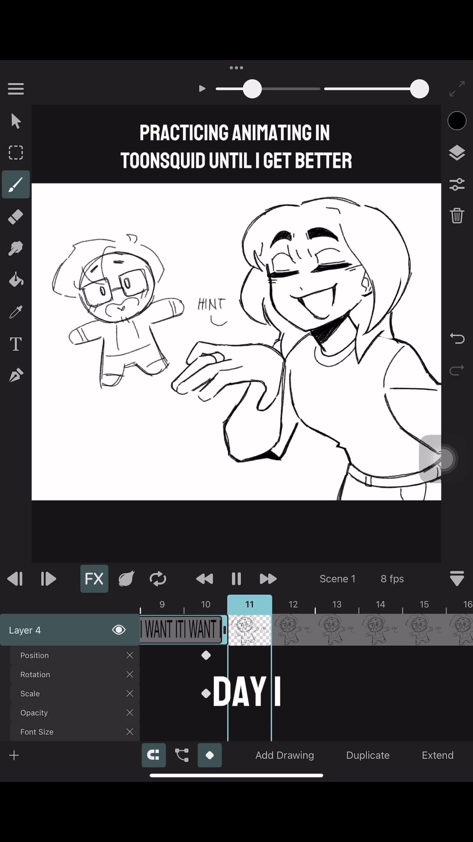Toggle timeline snapping magnet

[x=154, y=755]
